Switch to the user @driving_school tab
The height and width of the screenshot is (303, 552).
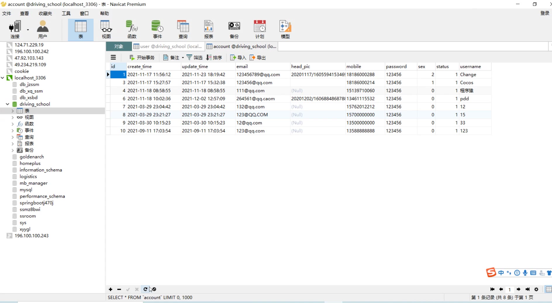[168, 47]
